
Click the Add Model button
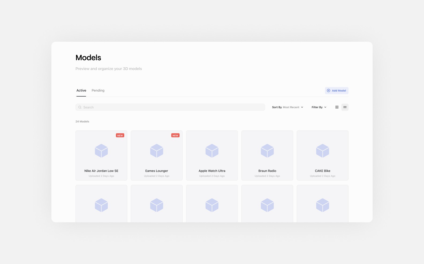[x=336, y=91]
